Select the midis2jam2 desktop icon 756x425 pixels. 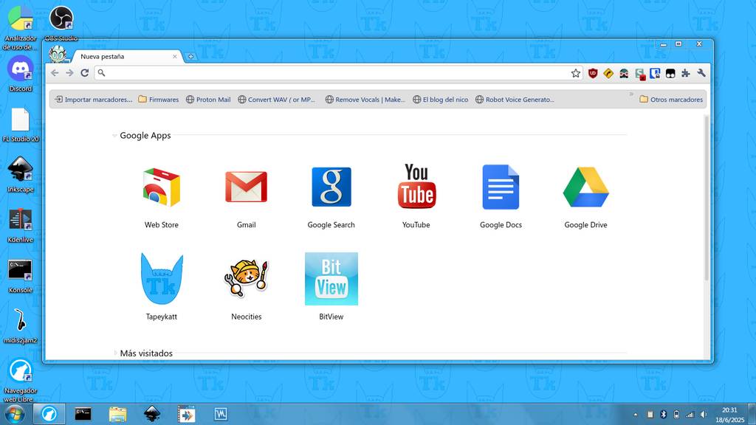pos(20,326)
